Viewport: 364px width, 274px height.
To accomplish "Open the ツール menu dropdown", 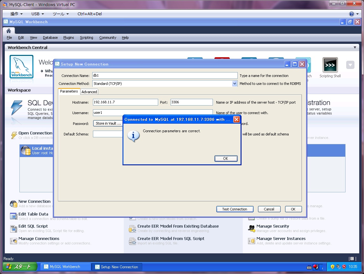I will (61, 14).
